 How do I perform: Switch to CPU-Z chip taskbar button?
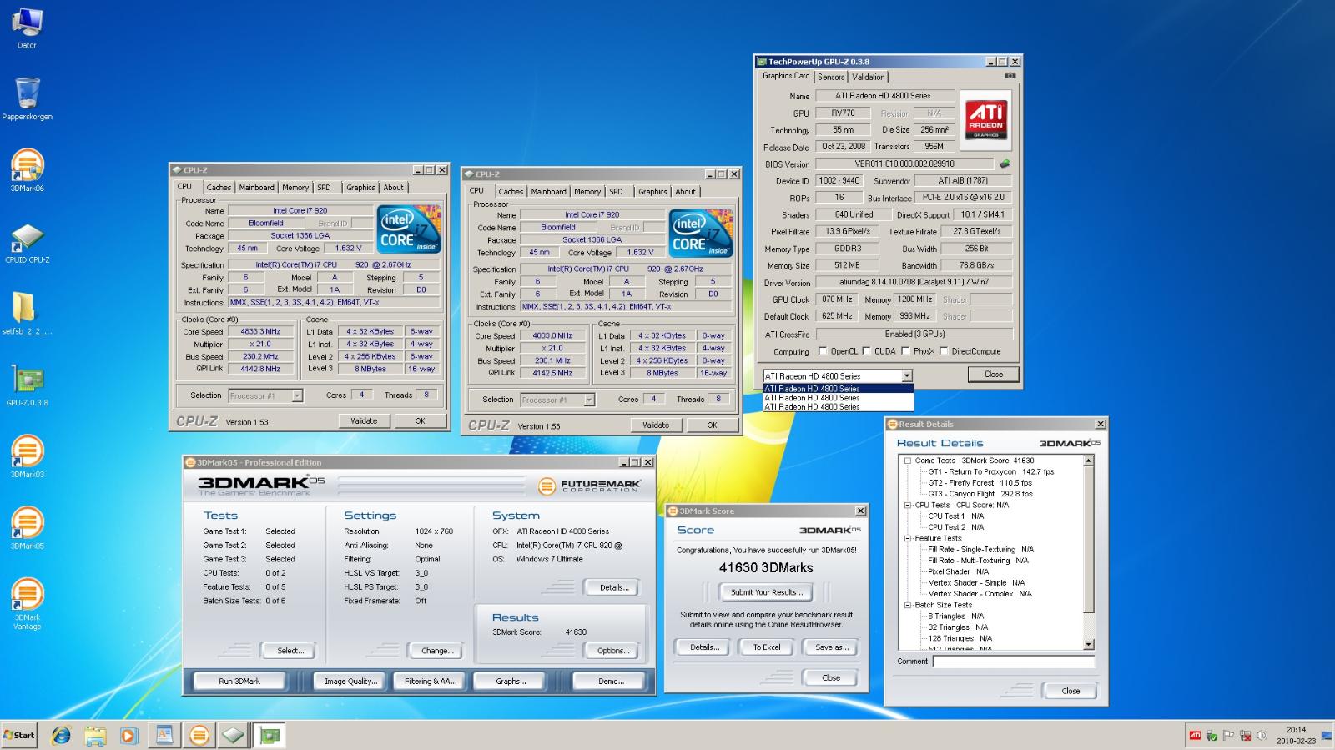[x=234, y=735]
